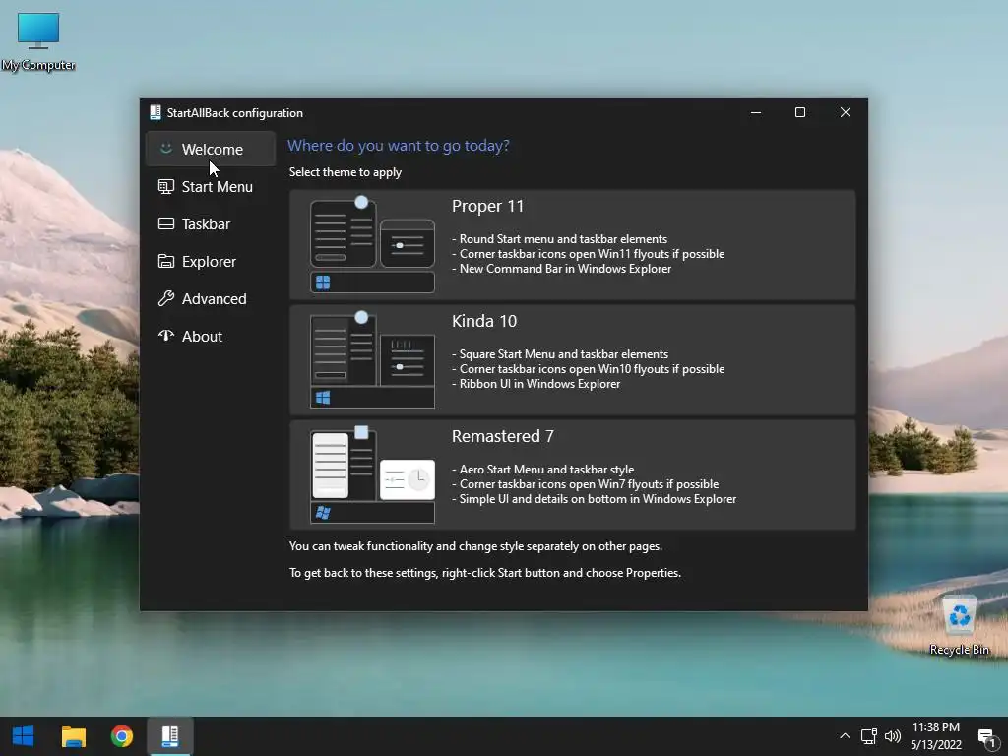Click the Taskbar sidebar icon
Image resolution: width=1008 pixels, height=756 pixels.
click(x=165, y=223)
